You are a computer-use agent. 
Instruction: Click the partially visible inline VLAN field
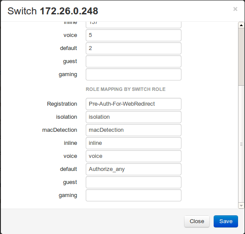pyautogui.click(x=134, y=25)
